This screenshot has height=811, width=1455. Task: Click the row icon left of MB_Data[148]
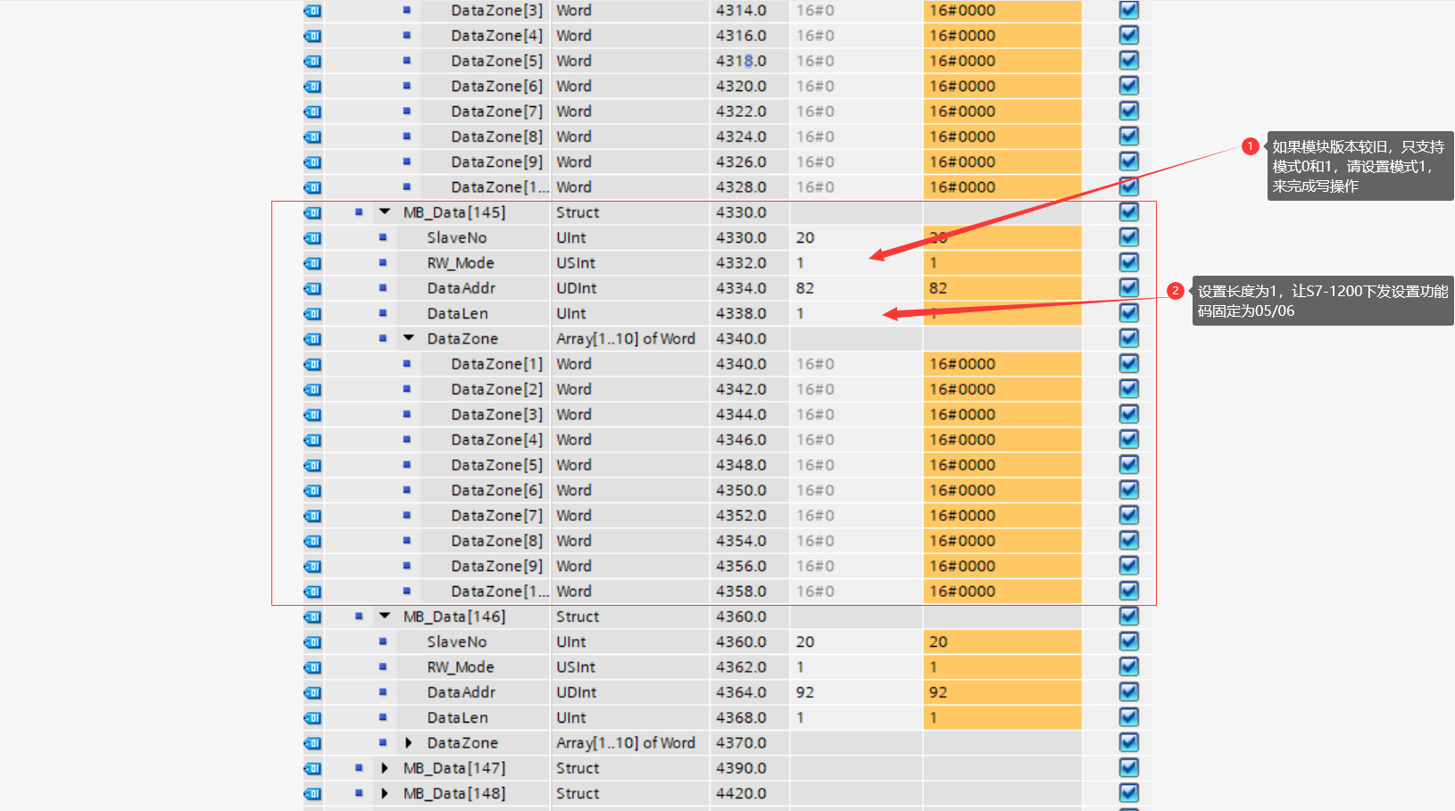coord(312,793)
